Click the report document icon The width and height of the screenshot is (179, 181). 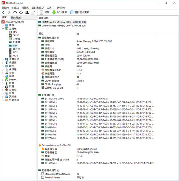click(x=41, y=12)
